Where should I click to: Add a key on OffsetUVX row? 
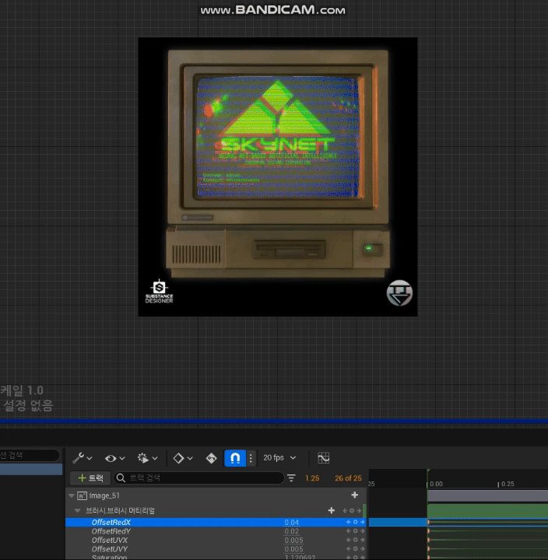[355, 540]
